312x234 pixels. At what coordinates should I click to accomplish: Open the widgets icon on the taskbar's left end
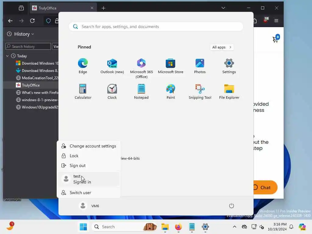10,226
